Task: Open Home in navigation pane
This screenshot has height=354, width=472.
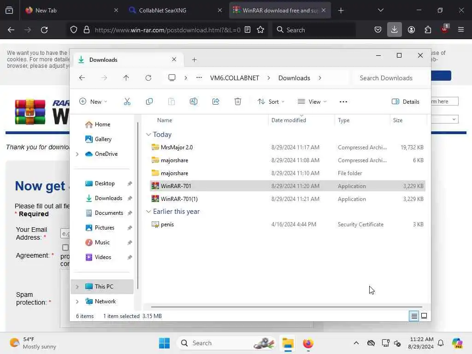Action: 102,124
